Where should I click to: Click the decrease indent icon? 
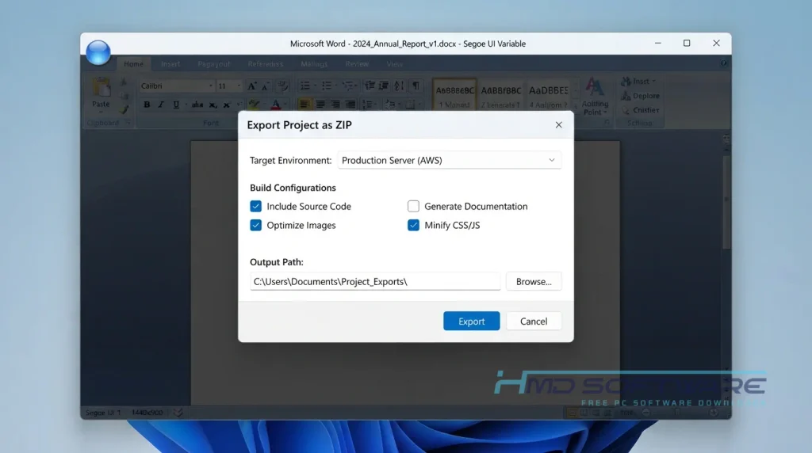(x=370, y=86)
